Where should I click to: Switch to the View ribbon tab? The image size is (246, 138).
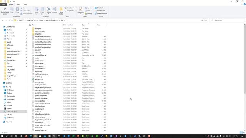tap(25, 5)
